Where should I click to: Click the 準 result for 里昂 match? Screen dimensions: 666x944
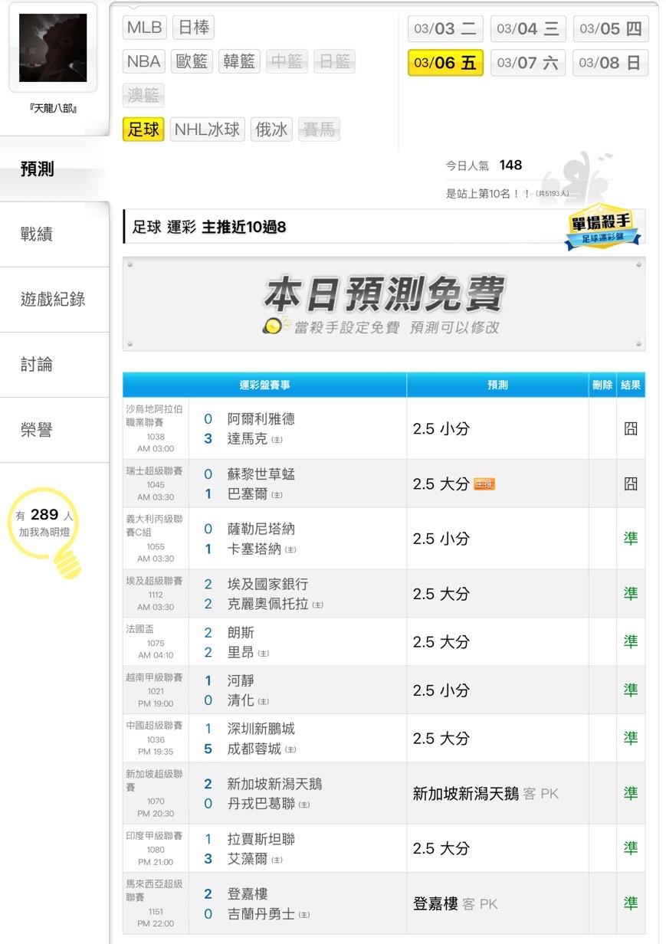click(631, 642)
